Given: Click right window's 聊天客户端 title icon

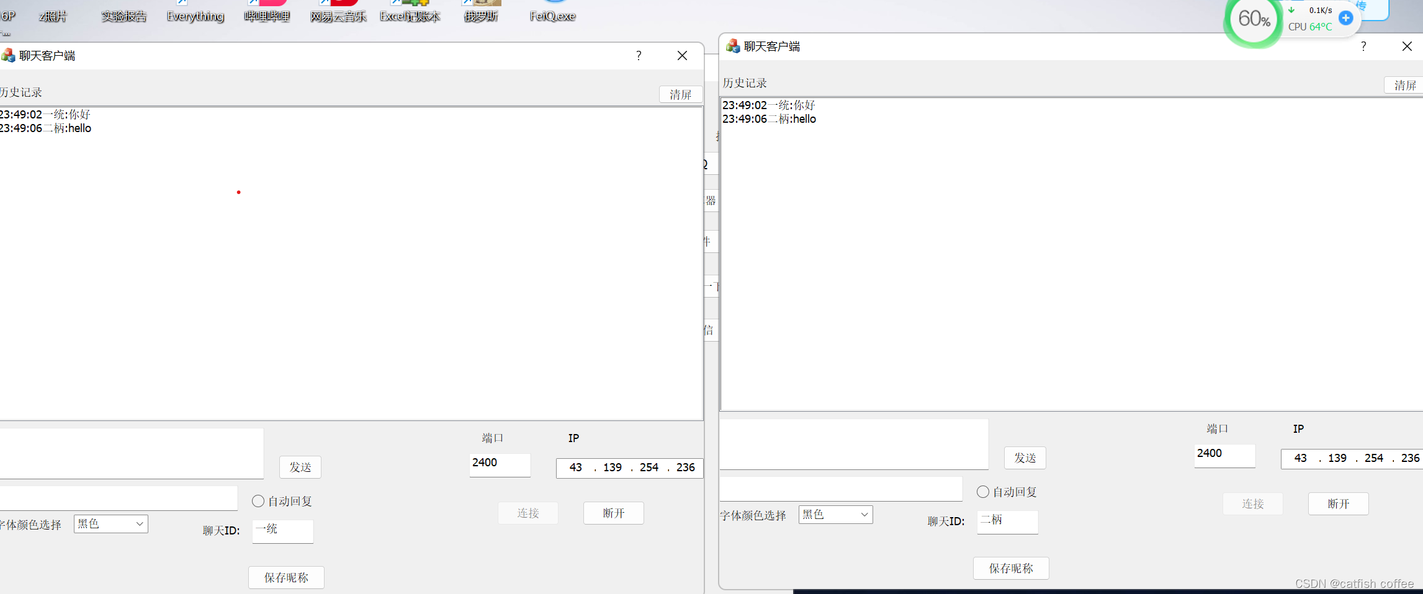Looking at the screenshot, I should click(x=733, y=46).
